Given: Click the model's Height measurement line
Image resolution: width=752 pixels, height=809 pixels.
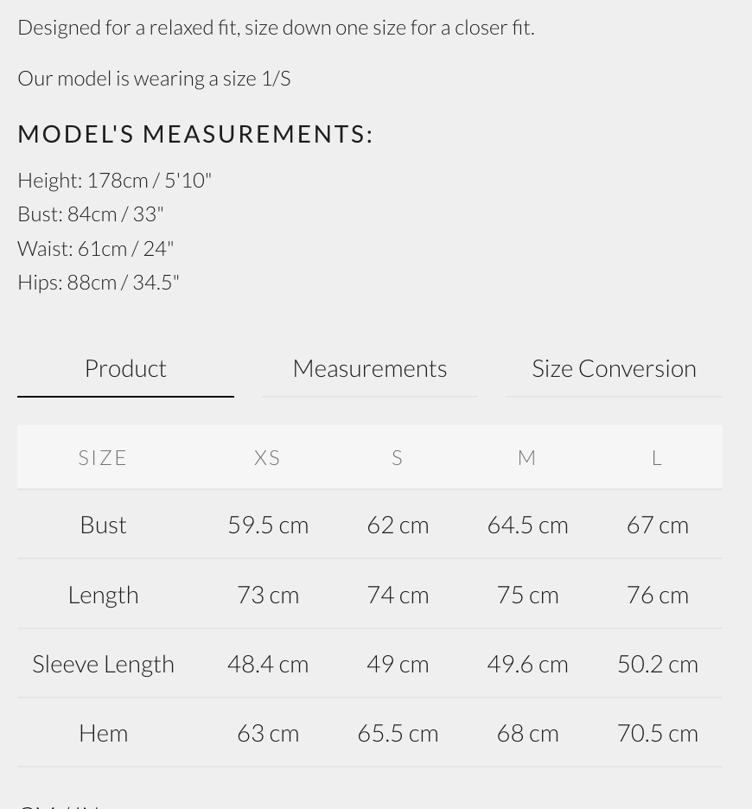Looking at the screenshot, I should (x=114, y=180).
